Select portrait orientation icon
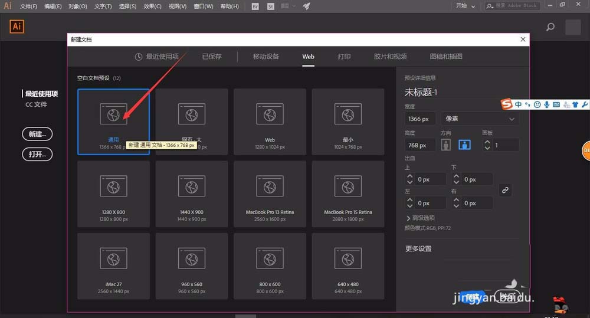 tap(446, 145)
